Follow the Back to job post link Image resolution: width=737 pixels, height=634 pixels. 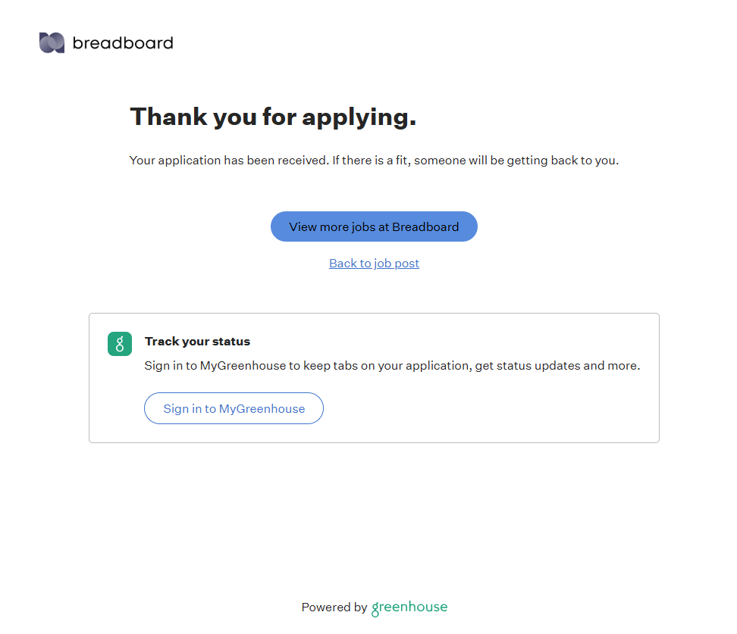click(374, 264)
